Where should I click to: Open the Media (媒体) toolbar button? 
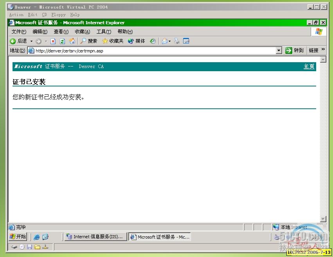pos(136,41)
